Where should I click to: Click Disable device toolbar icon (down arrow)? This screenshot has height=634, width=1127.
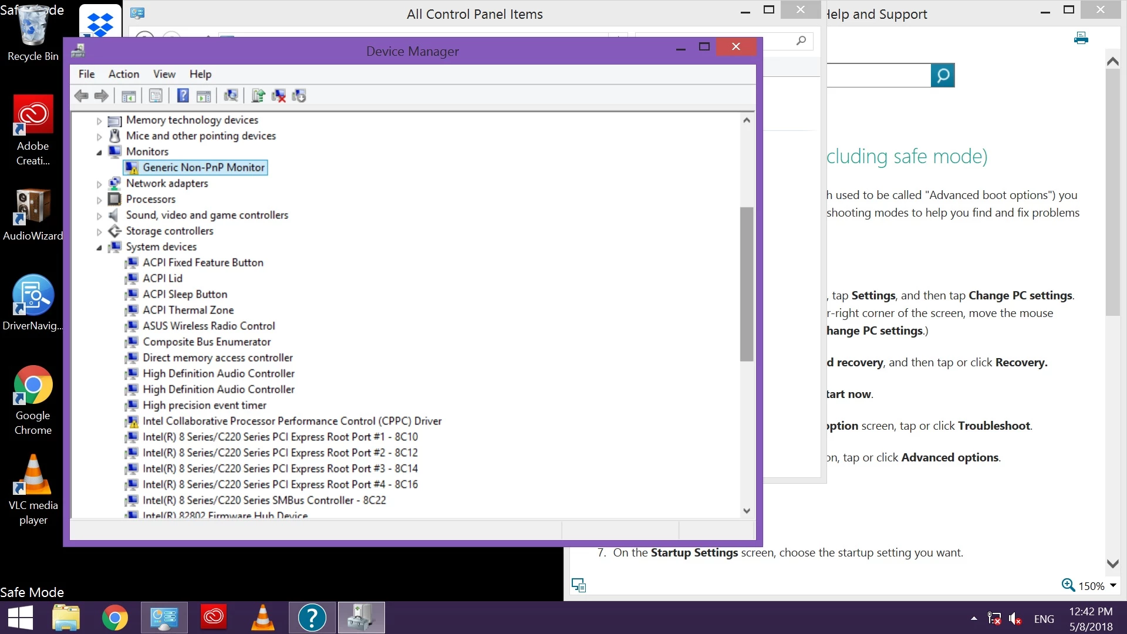[299, 96]
